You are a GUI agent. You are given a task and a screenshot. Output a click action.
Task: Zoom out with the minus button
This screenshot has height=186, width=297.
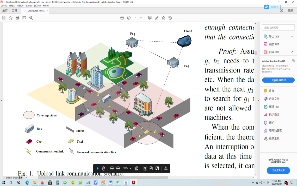click(x=112, y=168)
